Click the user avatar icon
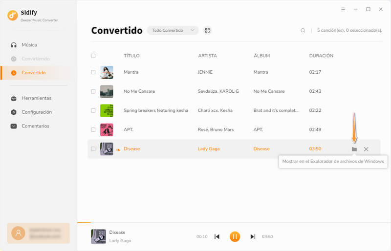The image size is (391, 251). pos(18,233)
